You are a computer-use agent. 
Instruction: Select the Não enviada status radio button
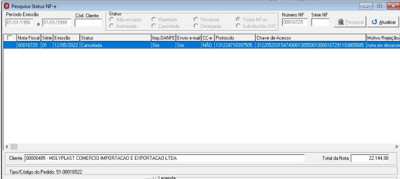tap(111, 19)
